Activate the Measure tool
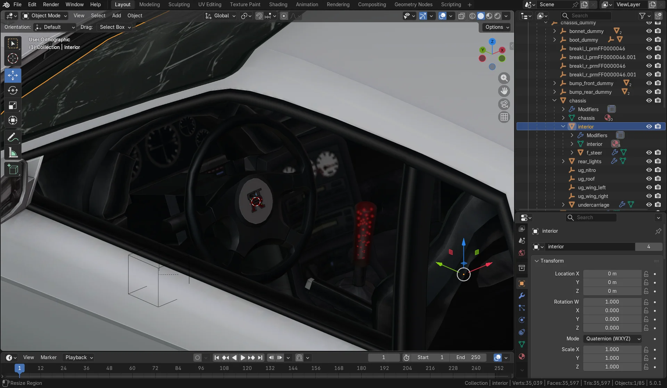667x388 pixels. (x=13, y=152)
